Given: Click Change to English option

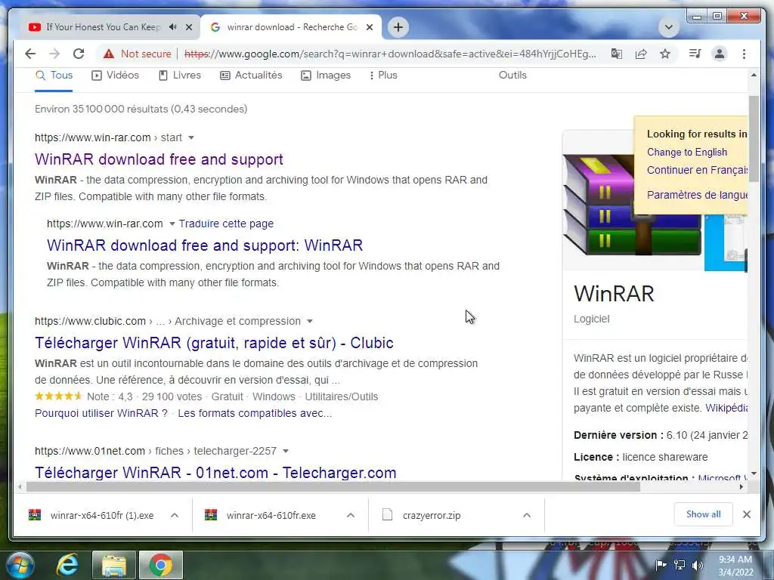Looking at the screenshot, I should (x=686, y=152).
